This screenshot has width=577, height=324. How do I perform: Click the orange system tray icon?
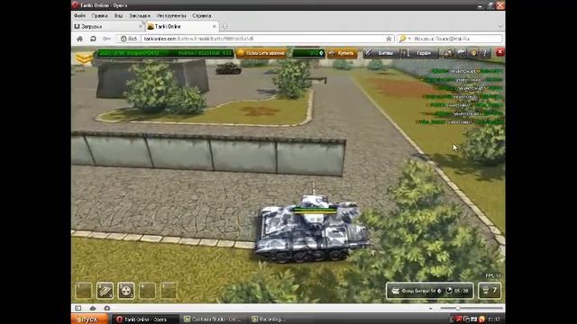coord(481,319)
